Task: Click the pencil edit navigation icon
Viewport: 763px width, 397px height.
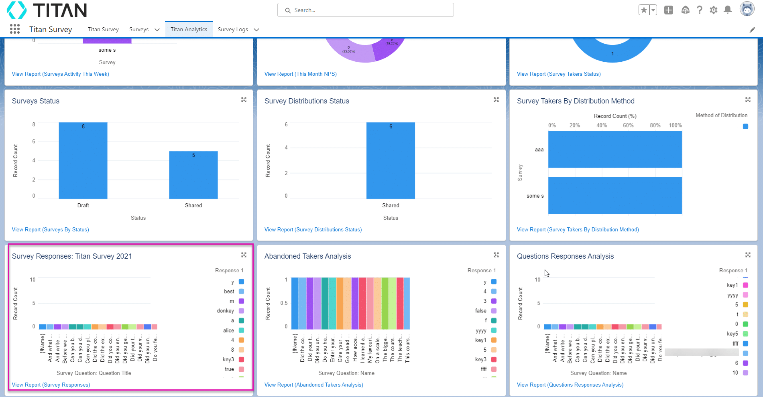Action: 752,30
